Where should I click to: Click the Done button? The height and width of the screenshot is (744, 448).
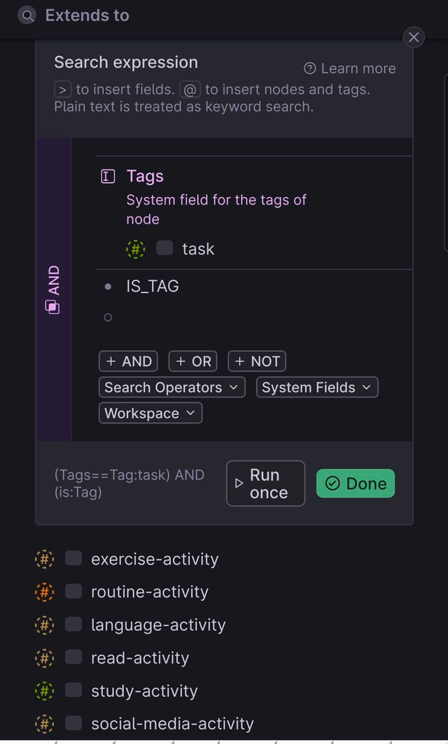[x=355, y=483]
